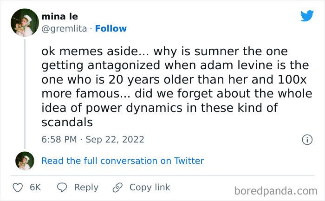Click the boredpanda.com watermark
Image resolution: width=325 pixels, height=201 pixels.
click(276, 190)
